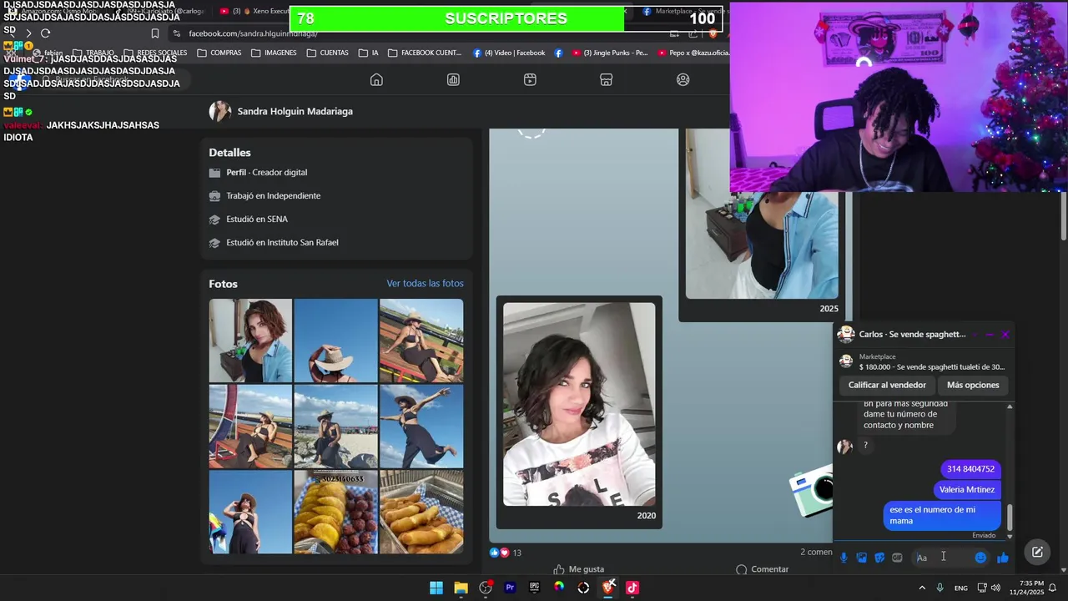The image size is (1068, 601).
Task: Open Jingle Punks YouTube bookmark
Action: (609, 53)
